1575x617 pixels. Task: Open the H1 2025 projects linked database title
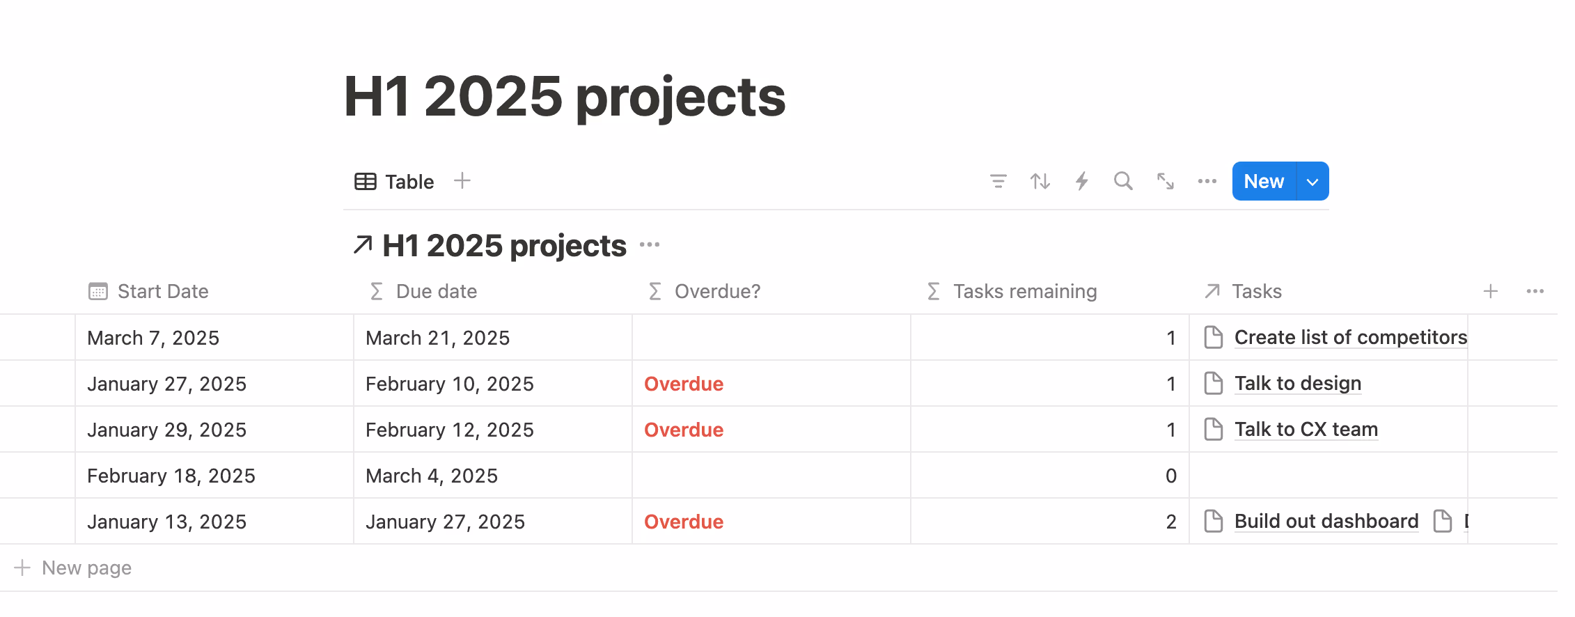504,246
